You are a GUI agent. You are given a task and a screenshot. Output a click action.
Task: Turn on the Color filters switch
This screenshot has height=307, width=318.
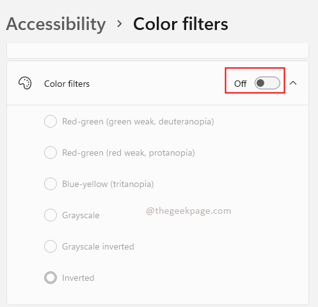(267, 83)
